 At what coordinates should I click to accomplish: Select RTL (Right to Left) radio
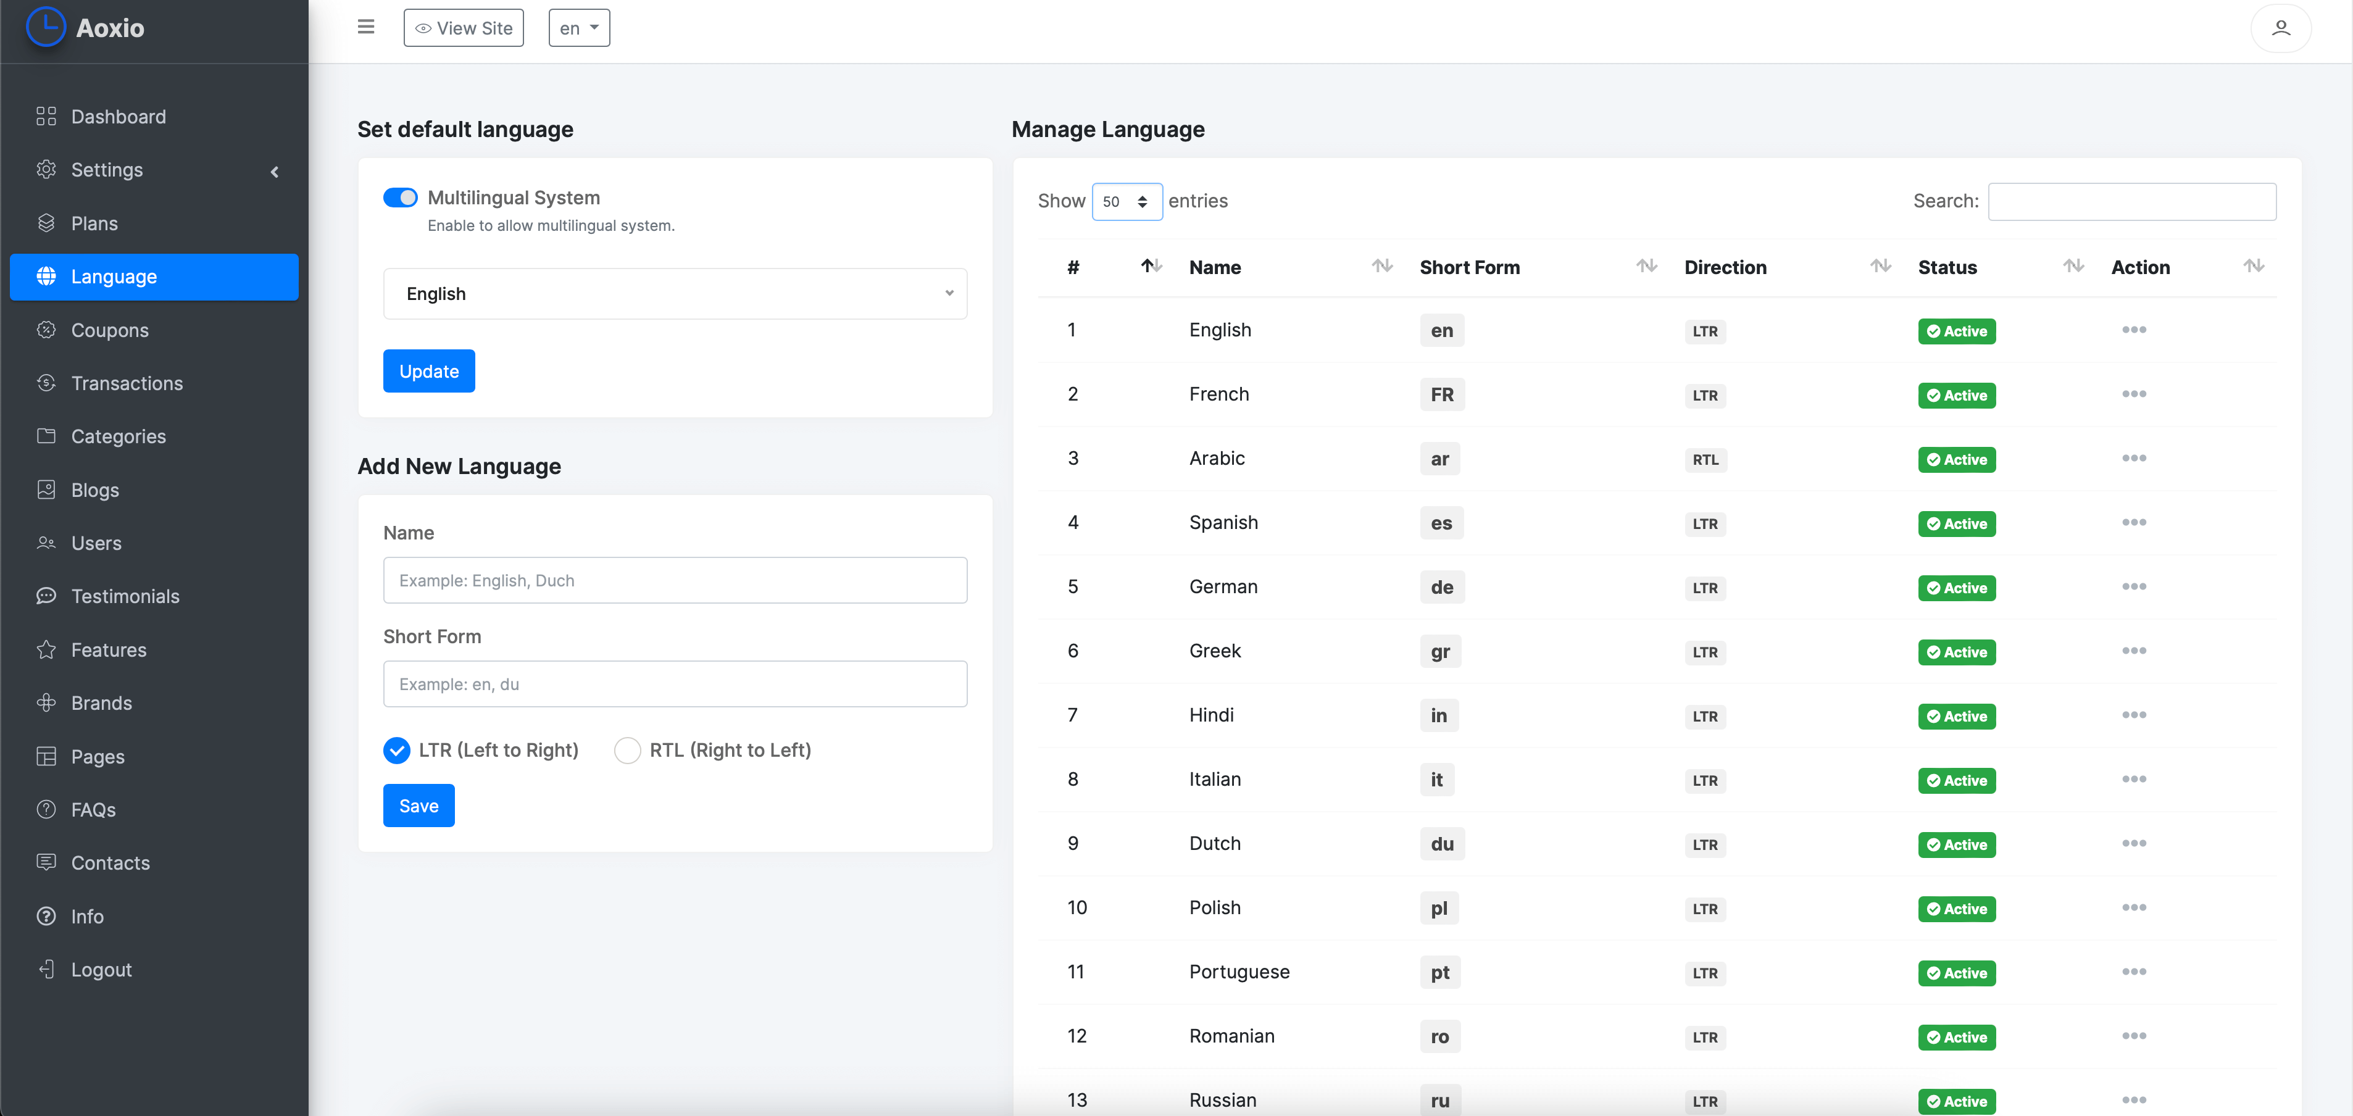(x=627, y=750)
